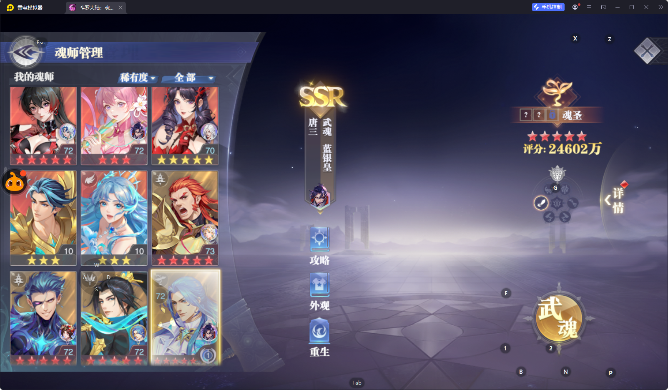Click the 我的魂师 heading
The height and width of the screenshot is (390, 668).
tap(34, 77)
